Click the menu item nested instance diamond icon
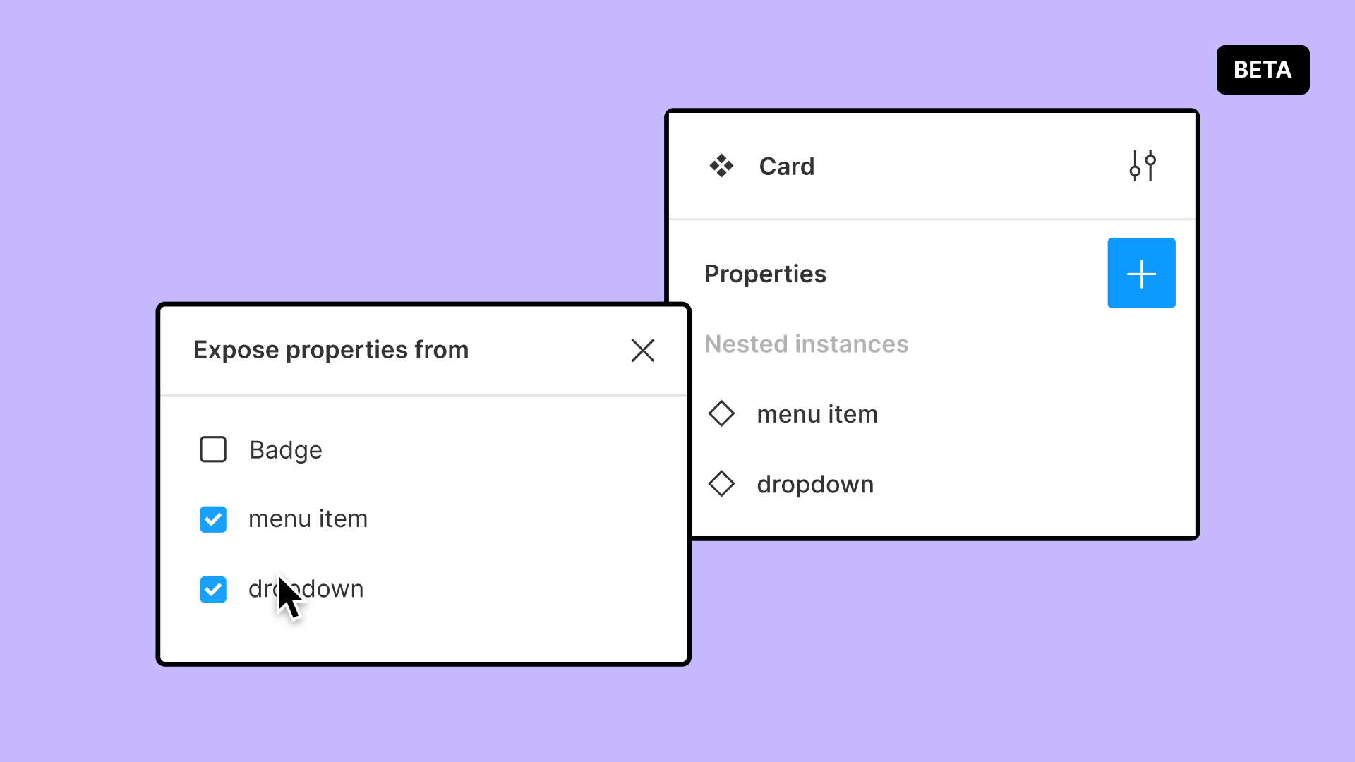 [x=722, y=414]
